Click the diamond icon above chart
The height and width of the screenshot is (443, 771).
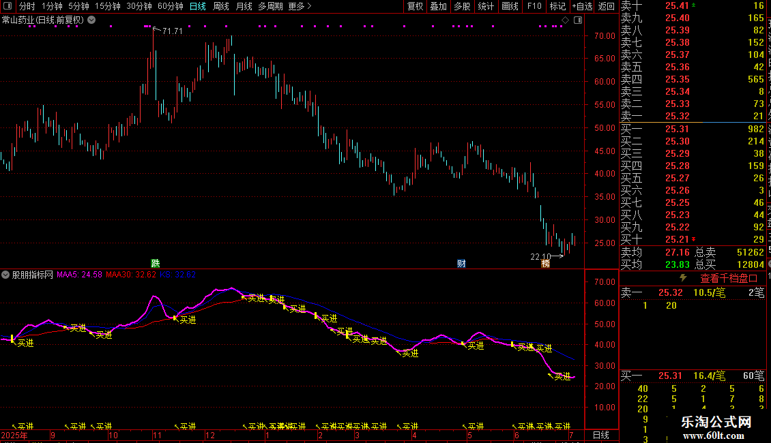pyautogui.click(x=566, y=20)
